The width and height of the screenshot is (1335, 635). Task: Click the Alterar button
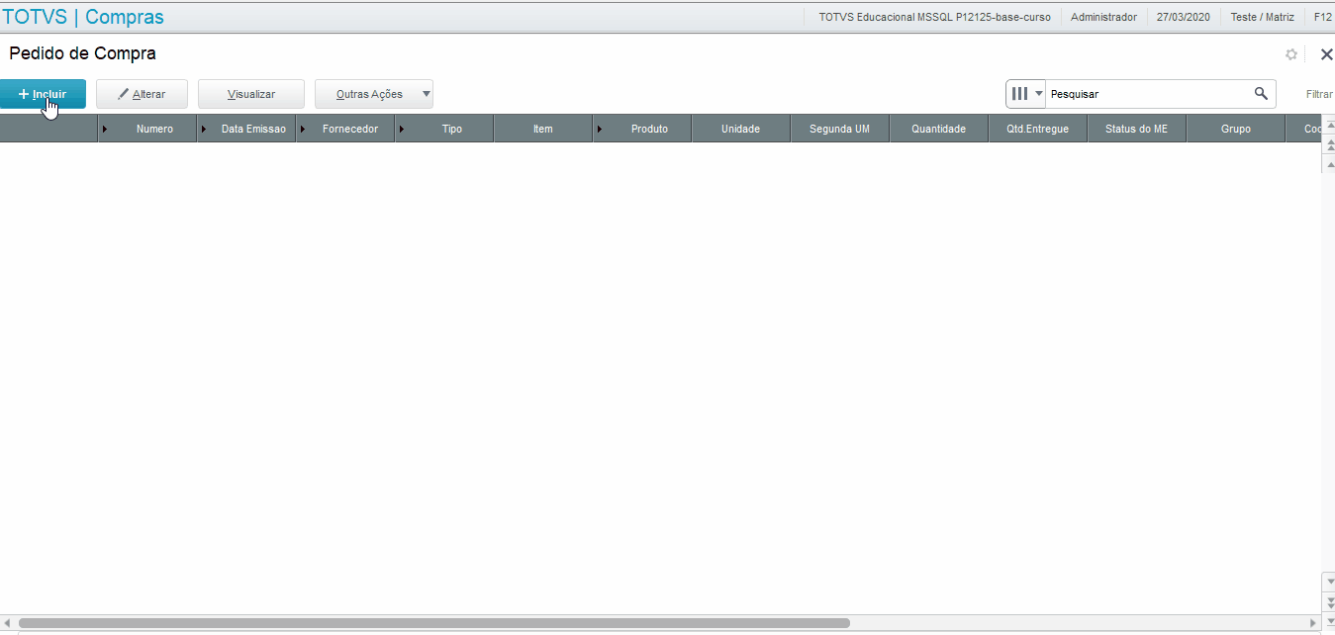142,94
